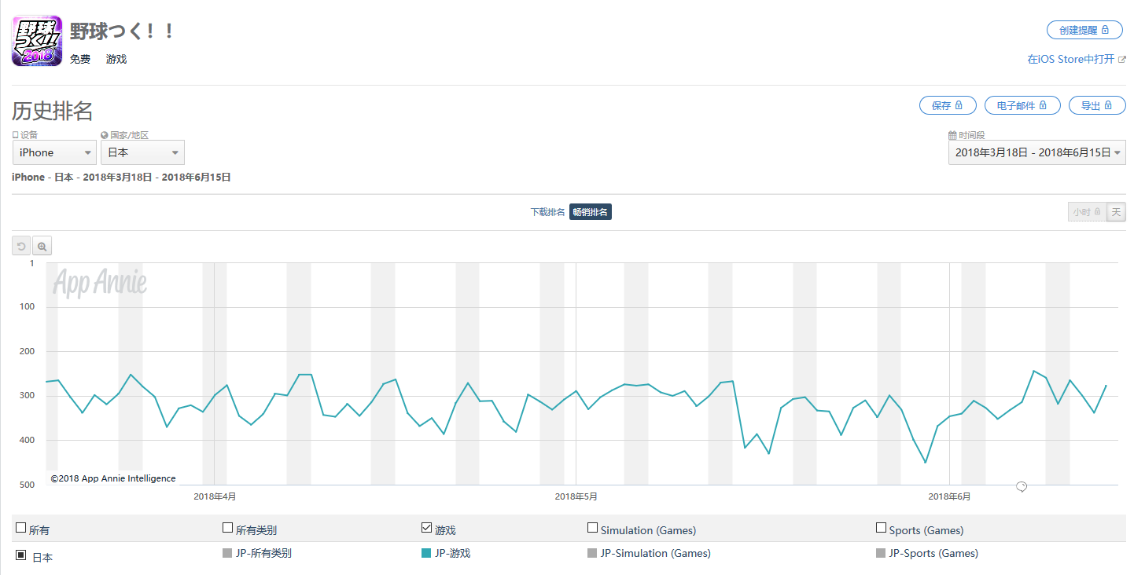This screenshot has width=1134, height=575.
Task: Click the 野球つく 2018 app icon
Action: 37,41
